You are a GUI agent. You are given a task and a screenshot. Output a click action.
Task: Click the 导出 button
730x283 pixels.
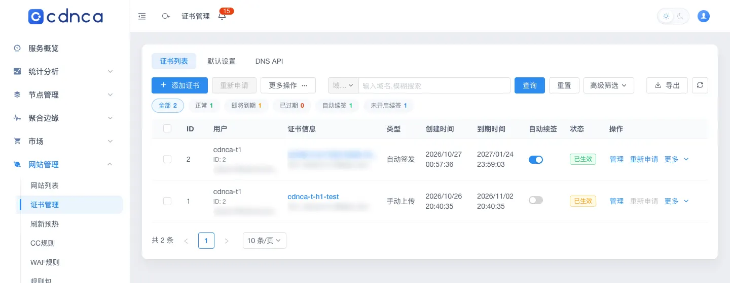coord(667,85)
